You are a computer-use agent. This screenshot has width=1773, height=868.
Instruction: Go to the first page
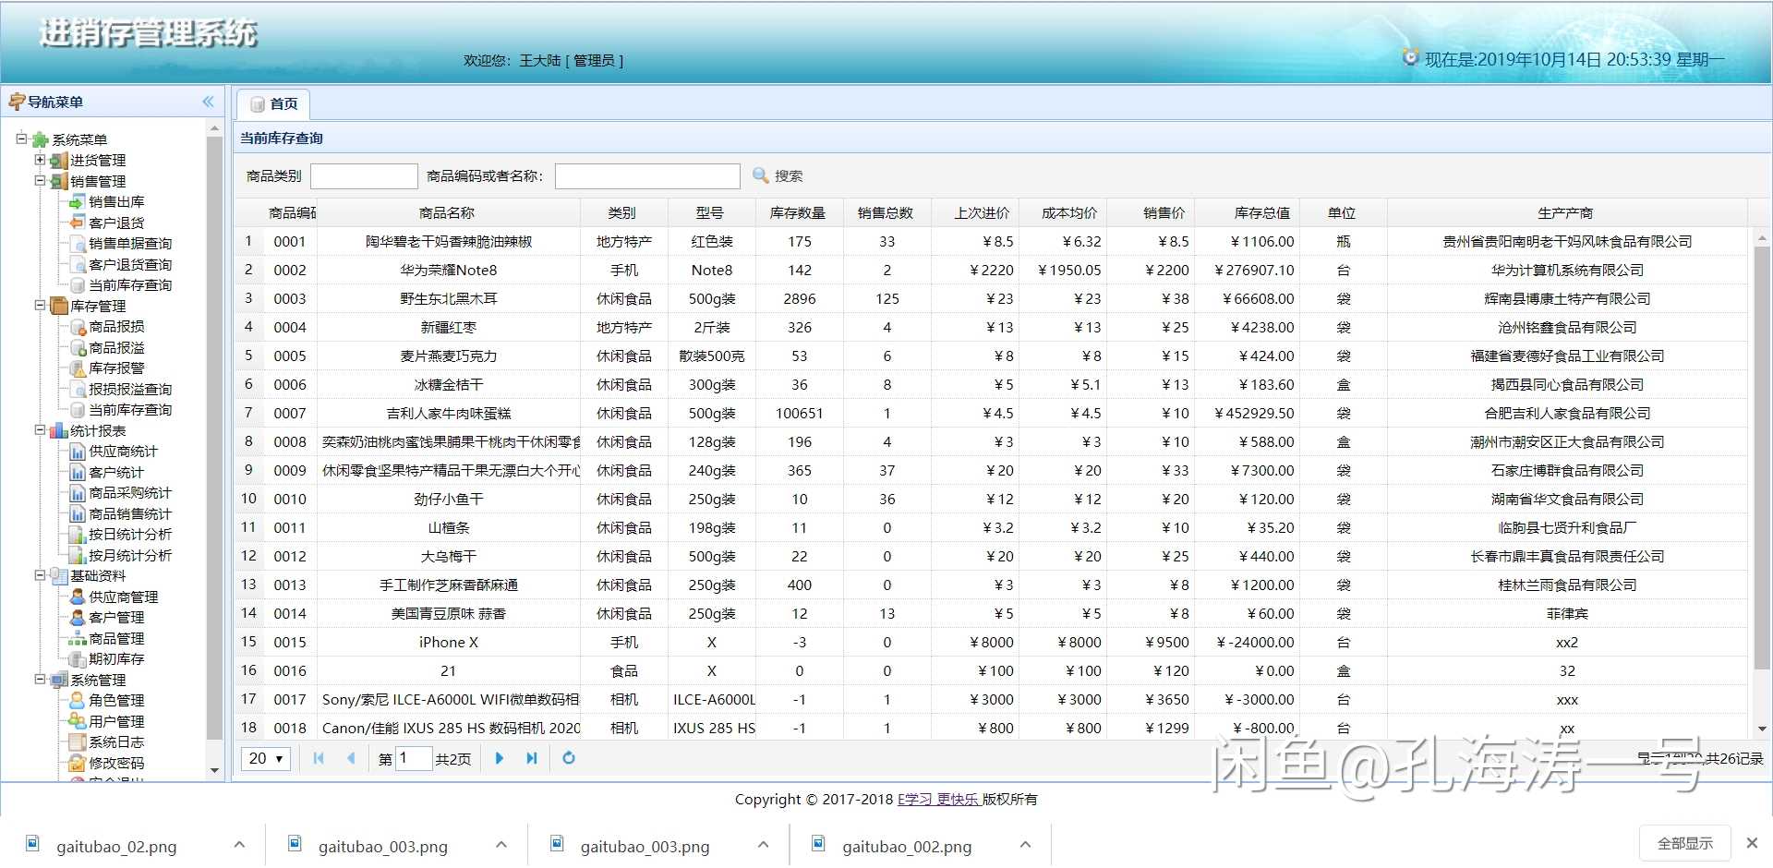coord(319,758)
